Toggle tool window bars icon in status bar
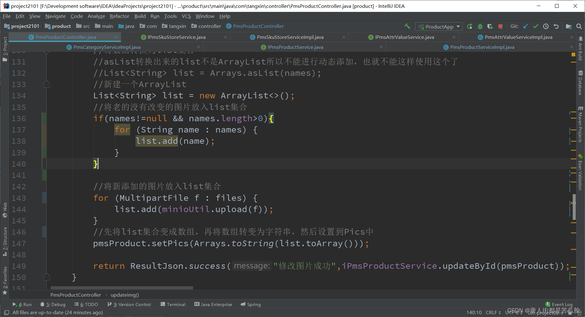 (x=7, y=312)
